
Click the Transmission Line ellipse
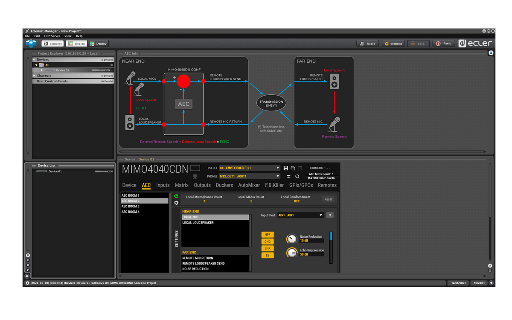pyautogui.click(x=271, y=103)
